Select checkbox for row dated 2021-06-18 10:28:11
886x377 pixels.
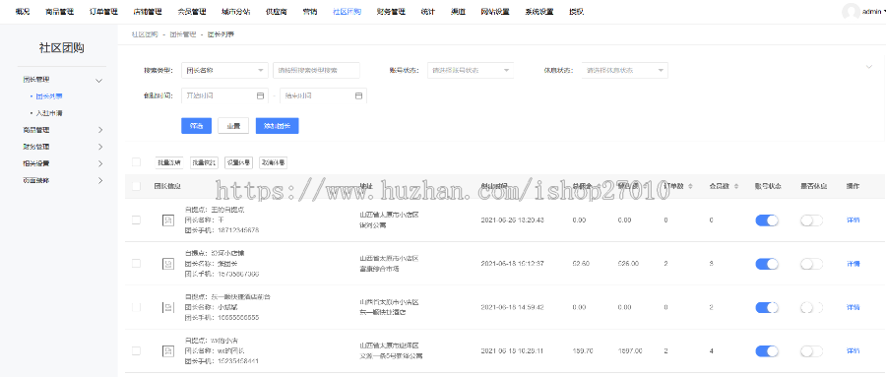tap(136, 351)
